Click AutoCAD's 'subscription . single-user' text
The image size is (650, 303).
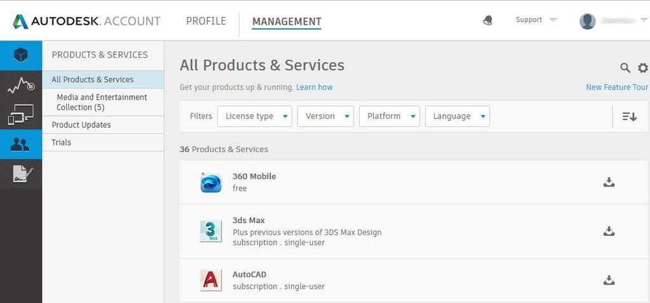tap(278, 287)
